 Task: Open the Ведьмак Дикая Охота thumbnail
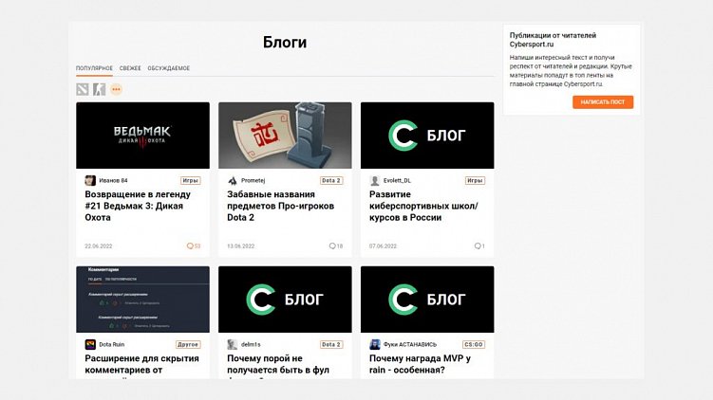142,136
